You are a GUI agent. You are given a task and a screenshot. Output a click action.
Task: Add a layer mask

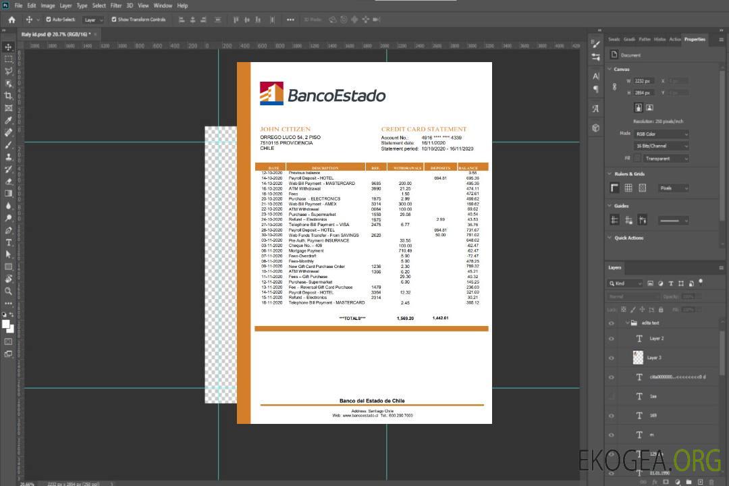coord(666,482)
